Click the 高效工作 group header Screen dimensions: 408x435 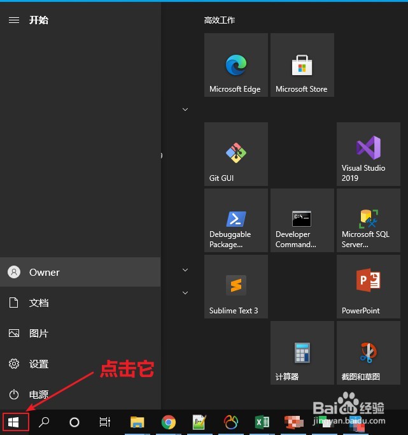[220, 20]
